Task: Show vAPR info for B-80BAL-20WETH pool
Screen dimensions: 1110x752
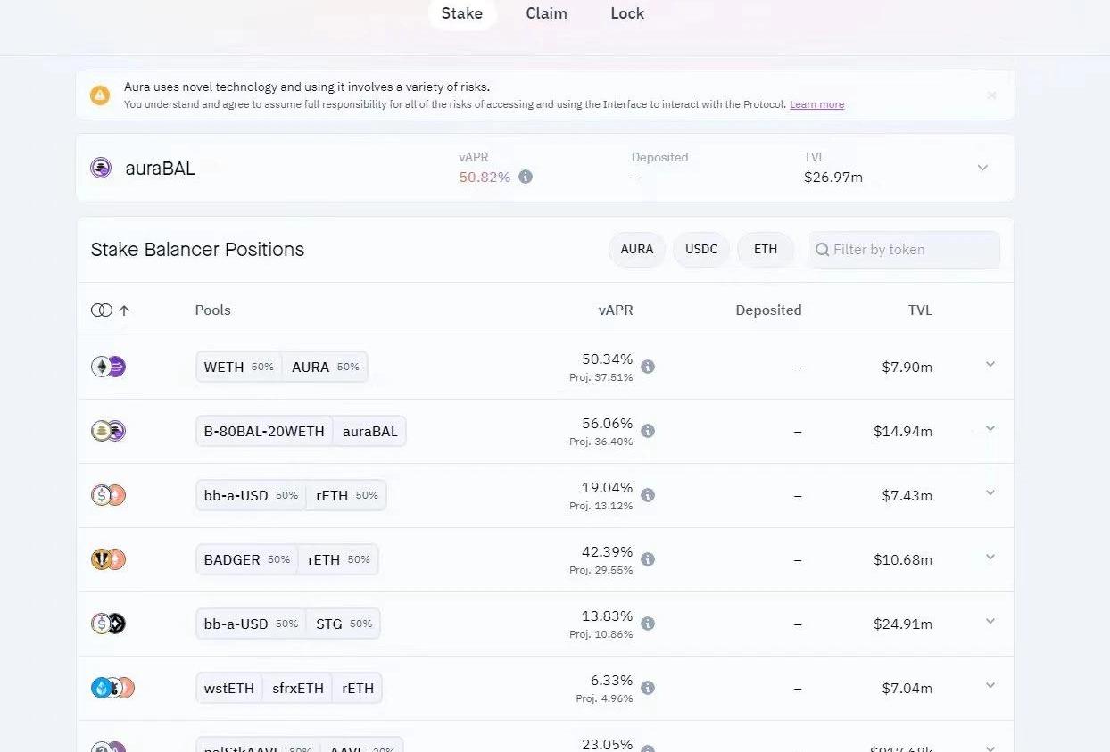Action: tap(648, 431)
